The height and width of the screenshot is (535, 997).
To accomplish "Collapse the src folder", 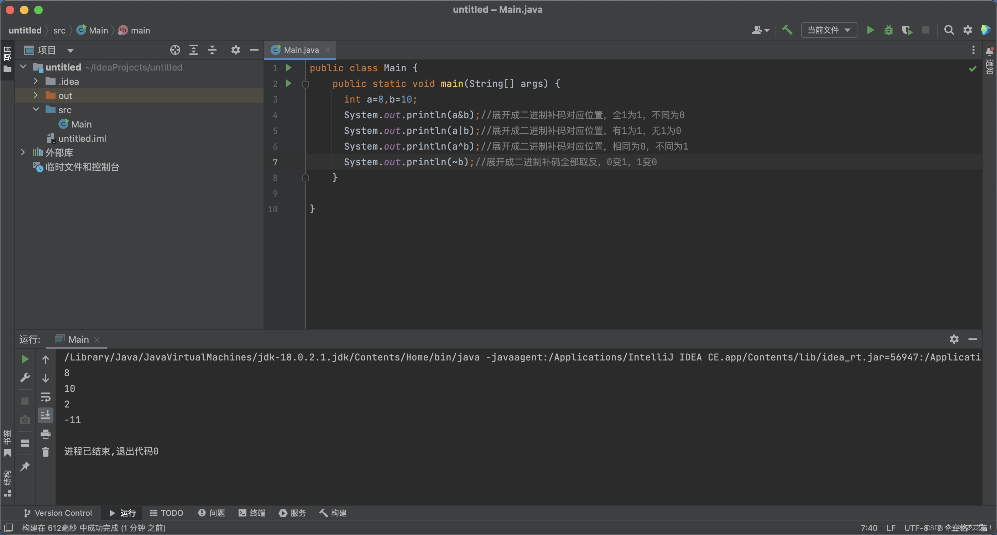I will (x=36, y=110).
